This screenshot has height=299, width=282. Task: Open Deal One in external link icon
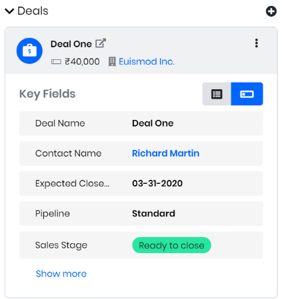click(x=101, y=43)
